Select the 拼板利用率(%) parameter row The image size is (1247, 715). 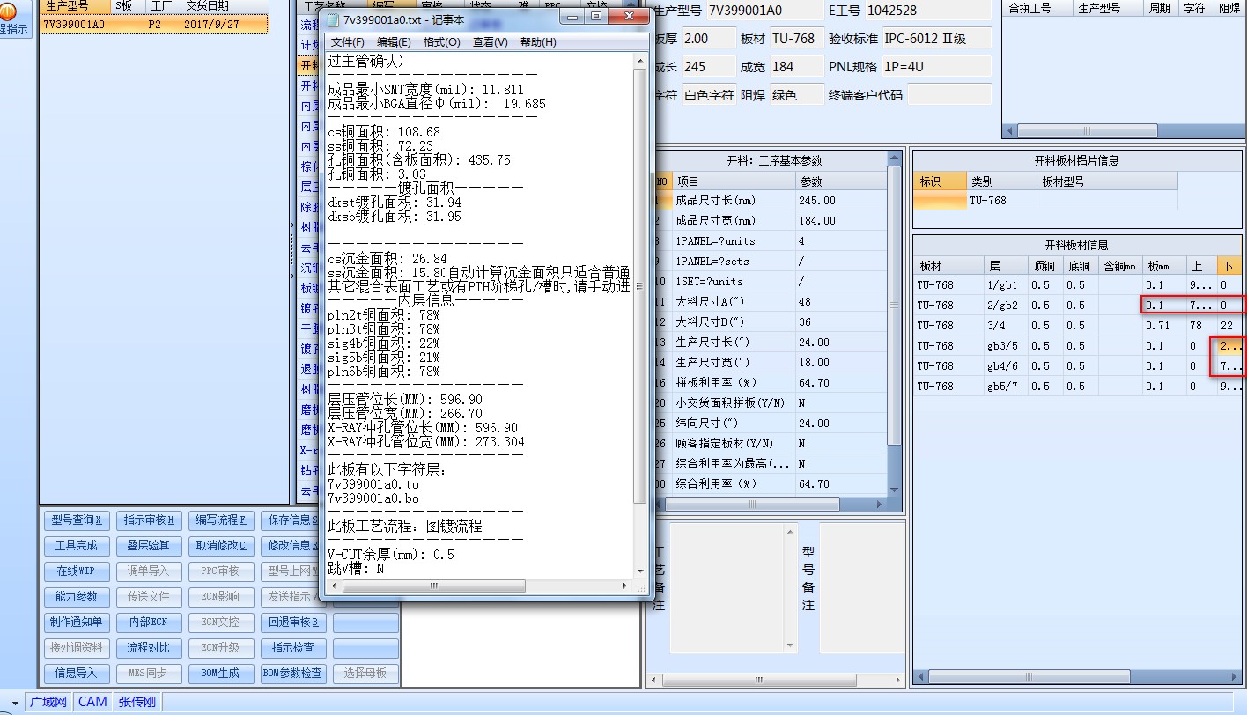(x=772, y=382)
